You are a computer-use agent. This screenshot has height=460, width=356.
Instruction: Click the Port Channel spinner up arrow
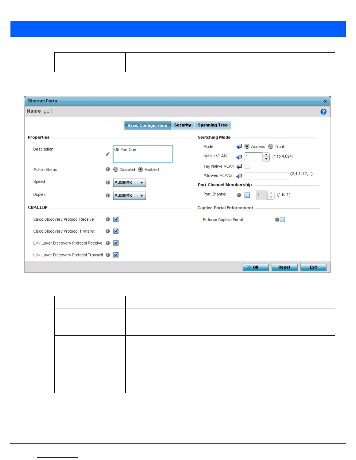(271, 193)
